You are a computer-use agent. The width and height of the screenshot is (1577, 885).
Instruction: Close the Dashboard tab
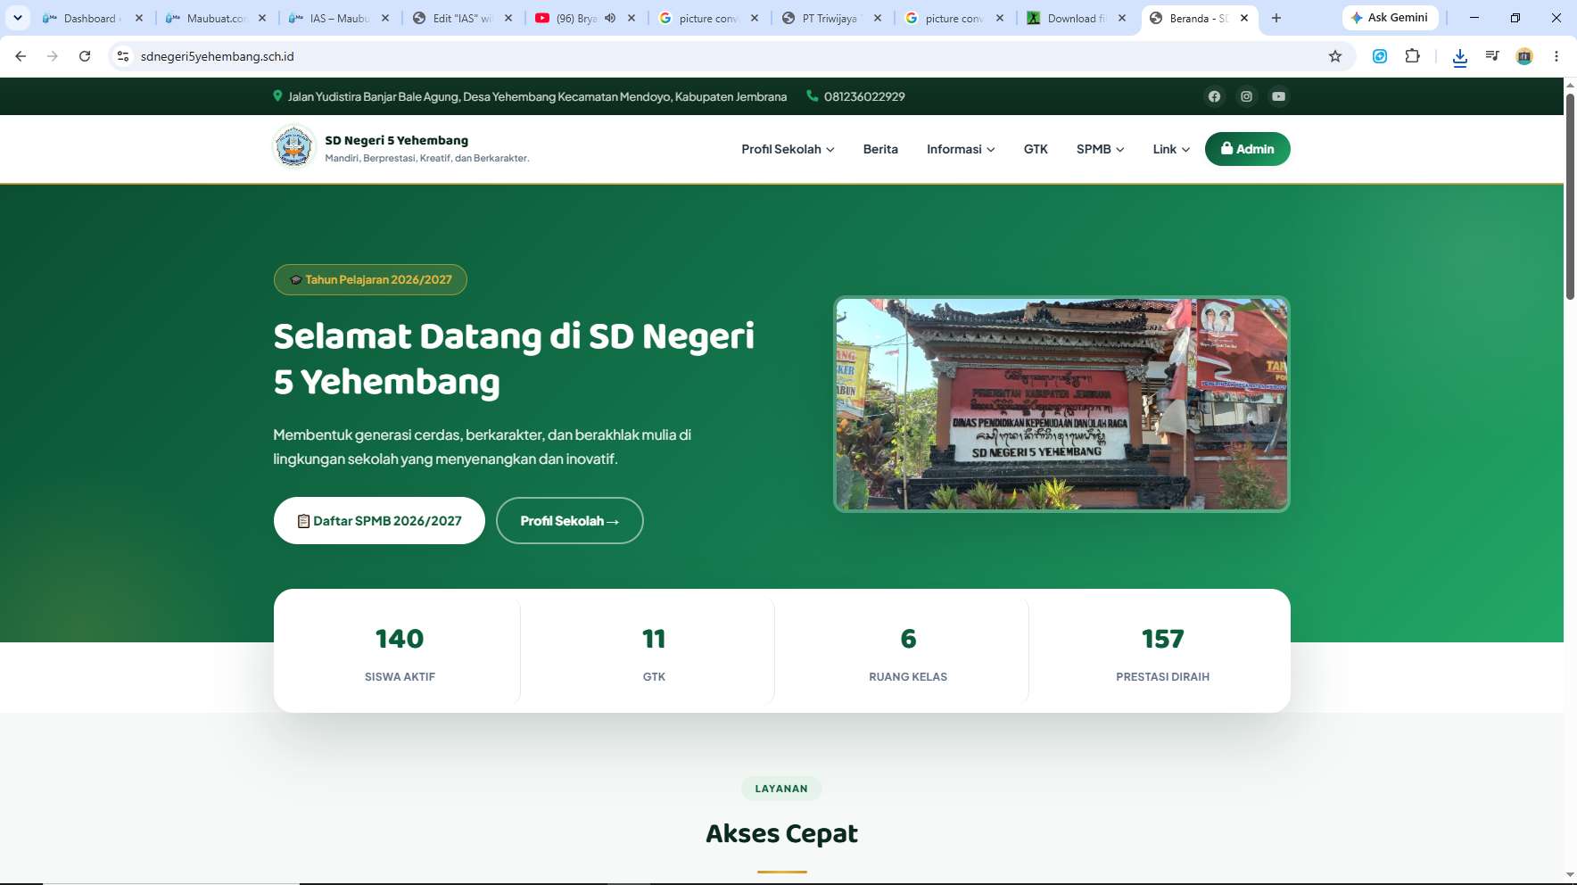click(x=138, y=18)
